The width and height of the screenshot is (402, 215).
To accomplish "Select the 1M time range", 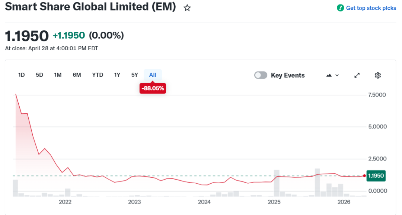I will pos(58,75).
